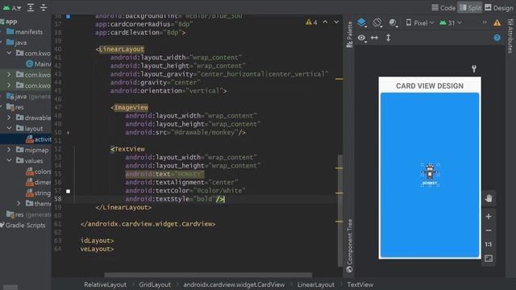Screen dimensions: 516x290
Task: Click CardView breadcrumb item
Action: 234,284
